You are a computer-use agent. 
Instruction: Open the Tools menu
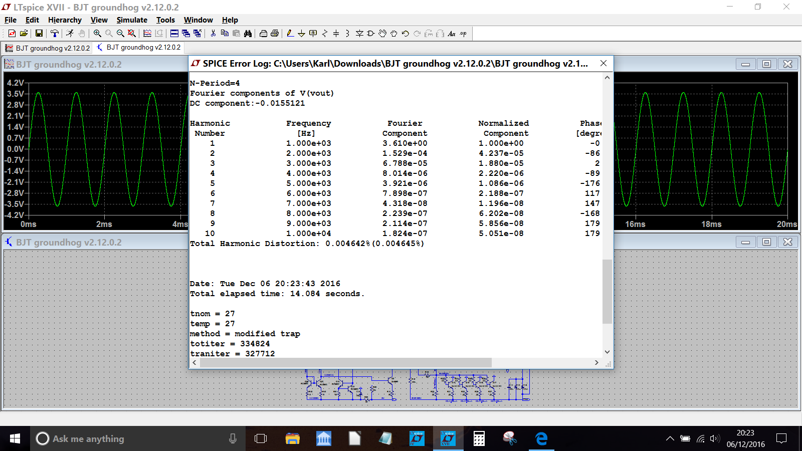click(165, 20)
